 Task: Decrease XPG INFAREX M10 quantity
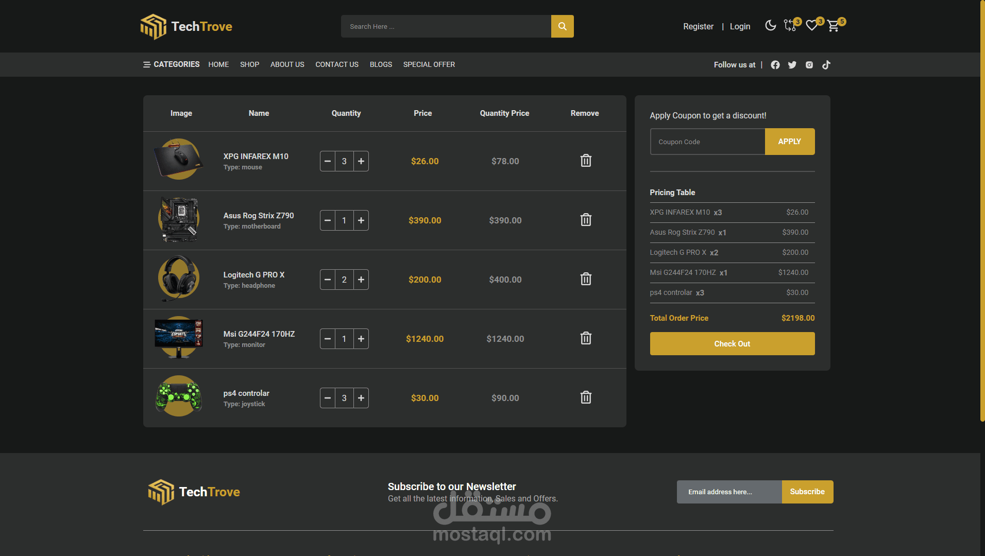pos(328,161)
